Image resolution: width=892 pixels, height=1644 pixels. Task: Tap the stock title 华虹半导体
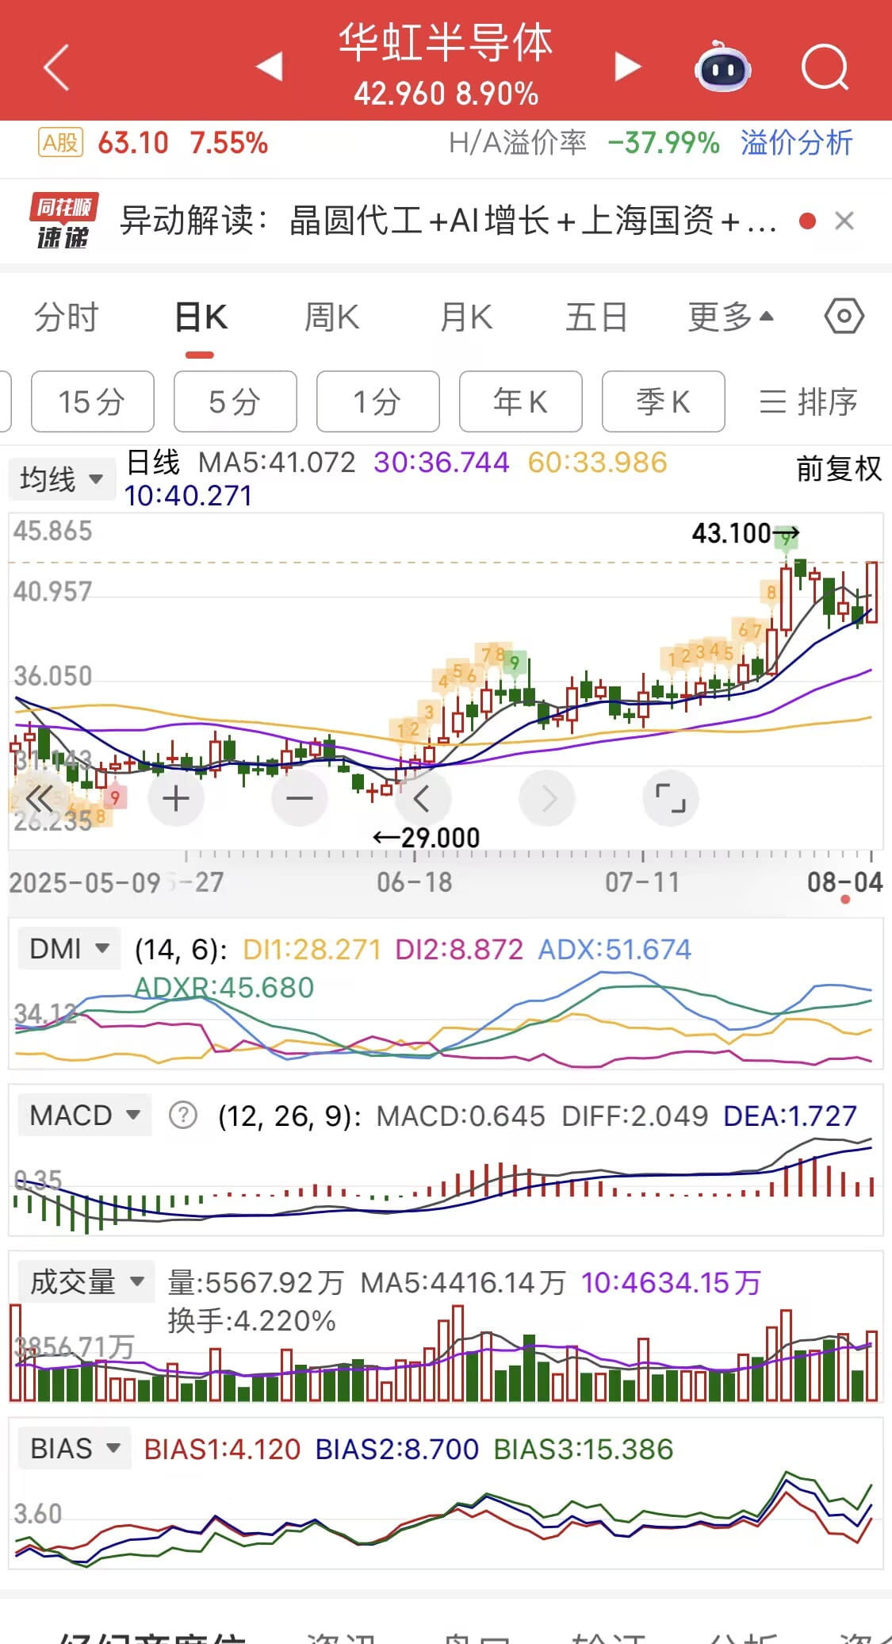click(x=446, y=43)
